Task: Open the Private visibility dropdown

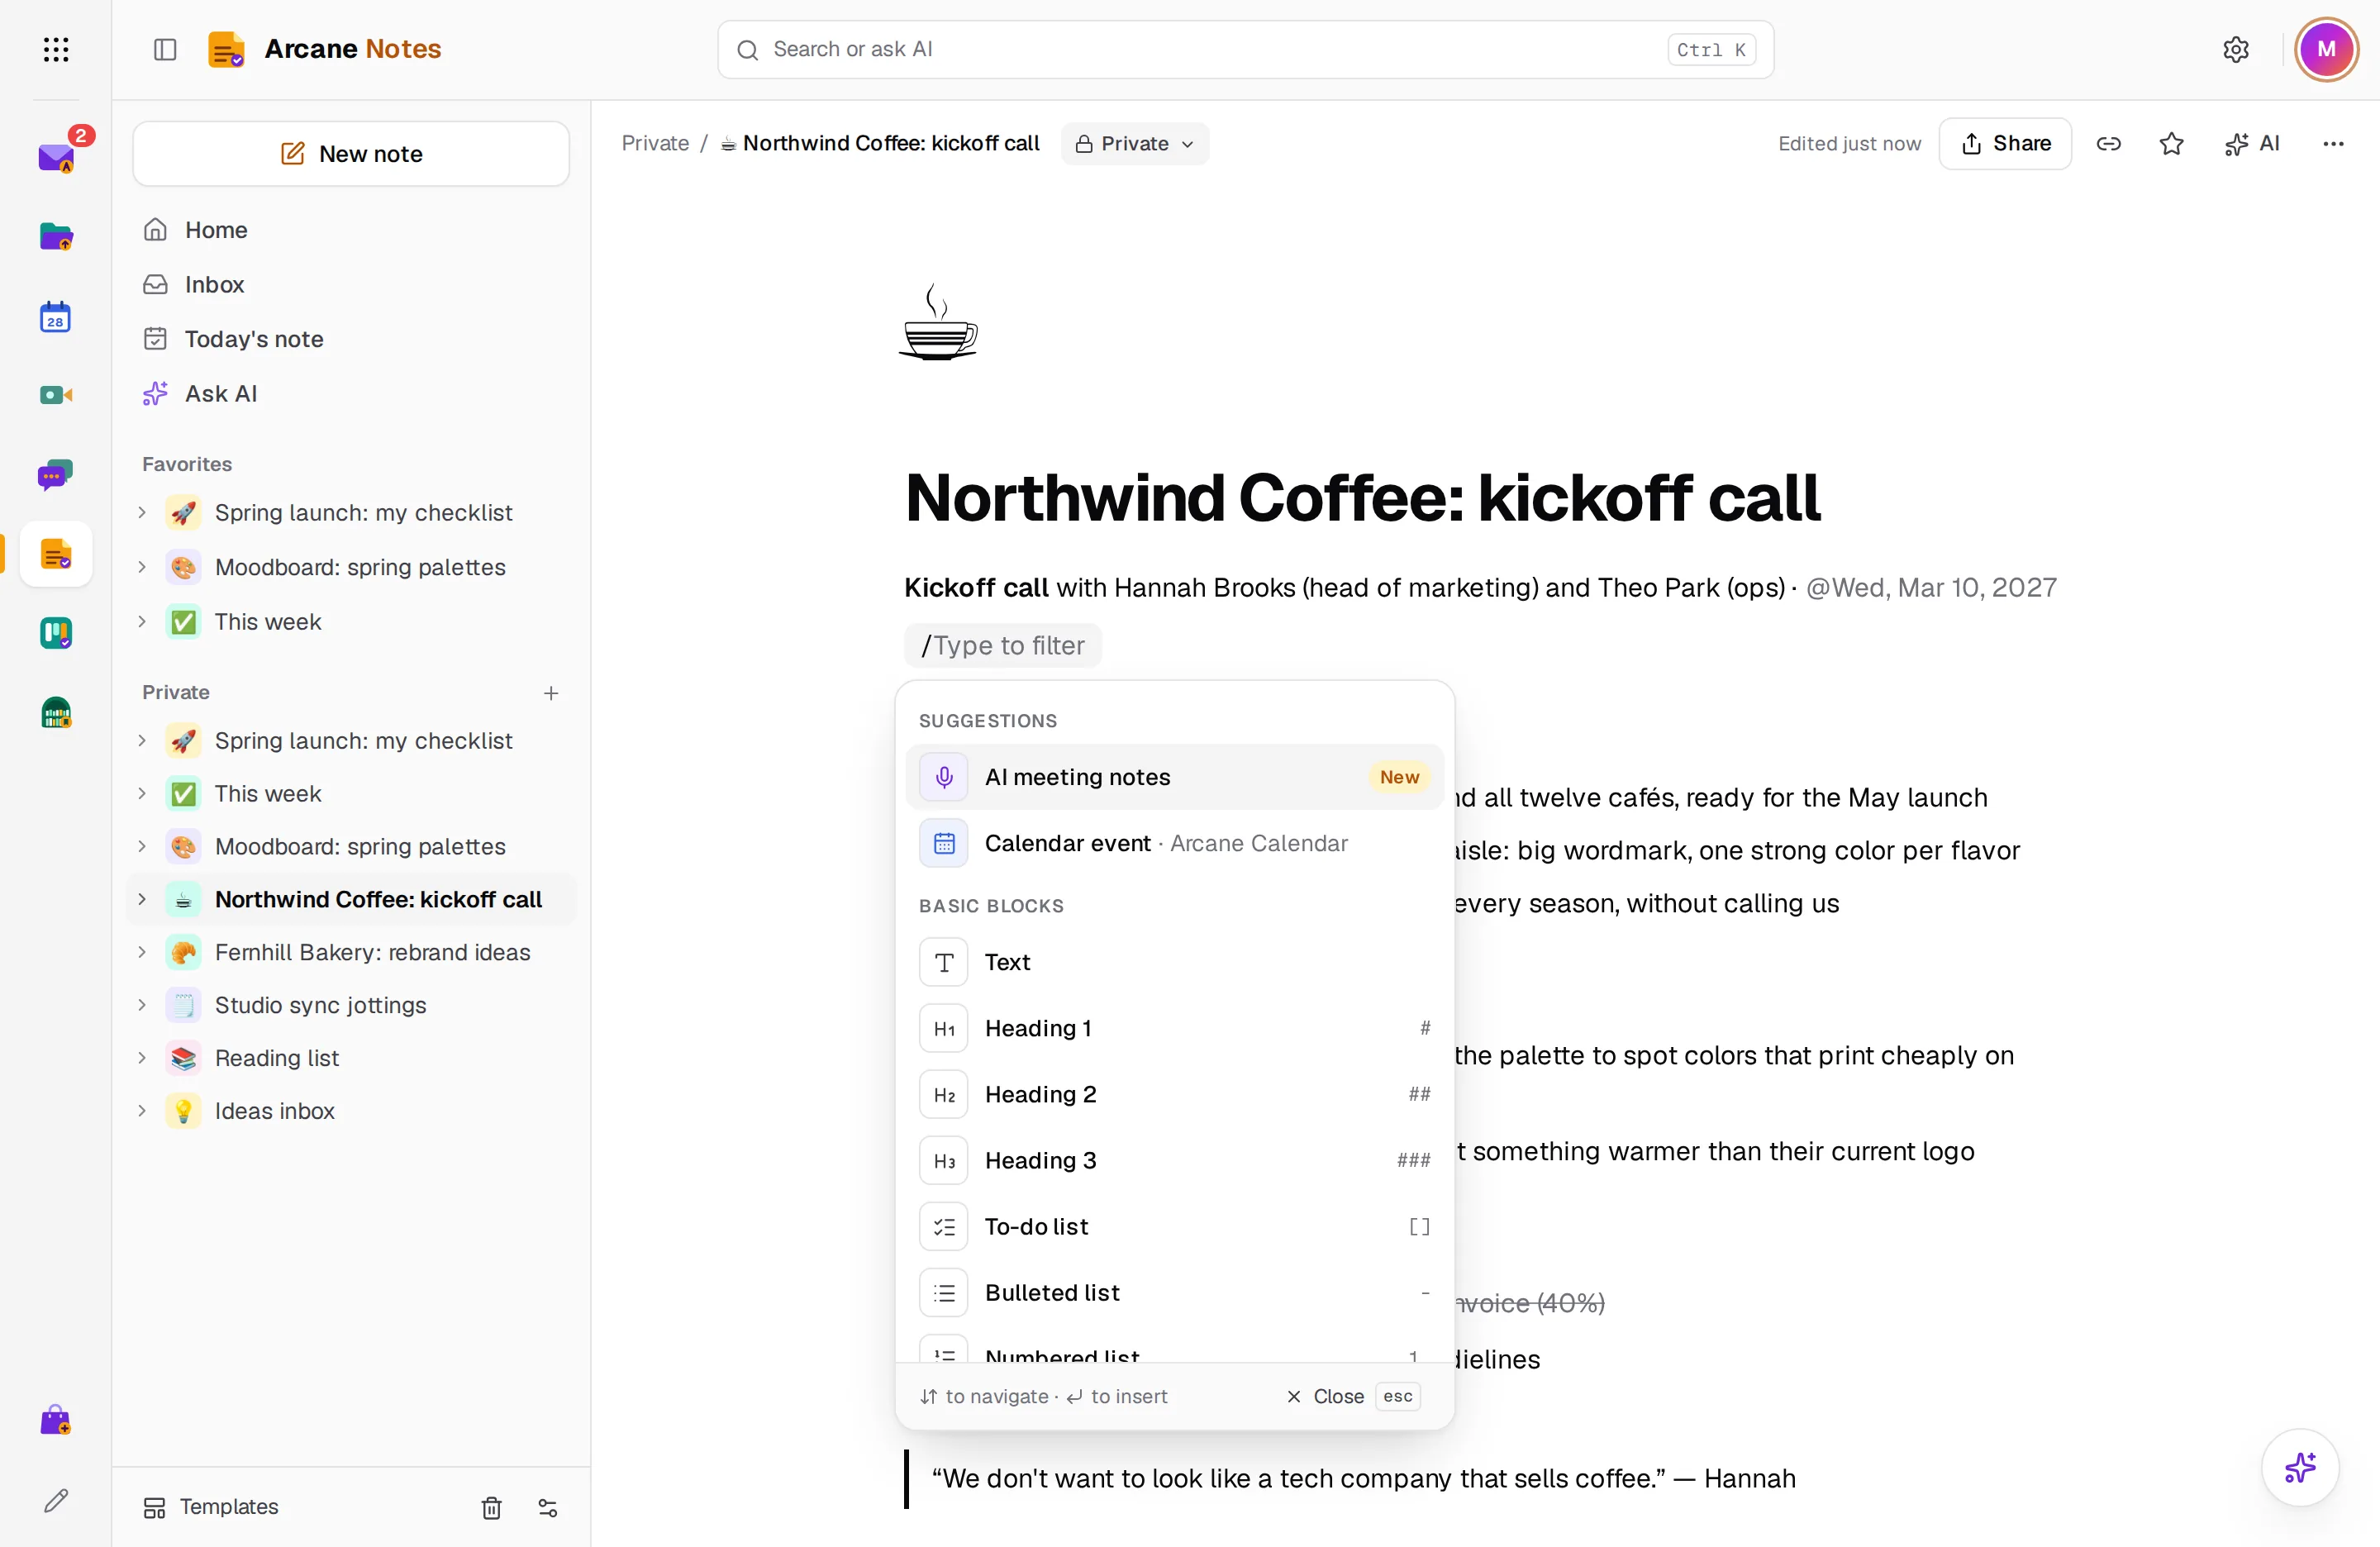Action: (x=1135, y=144)
